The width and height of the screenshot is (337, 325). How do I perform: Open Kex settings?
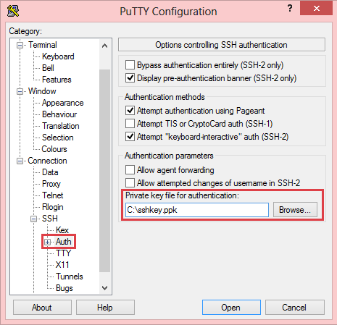pyautogui.click(x=62, y=230)
